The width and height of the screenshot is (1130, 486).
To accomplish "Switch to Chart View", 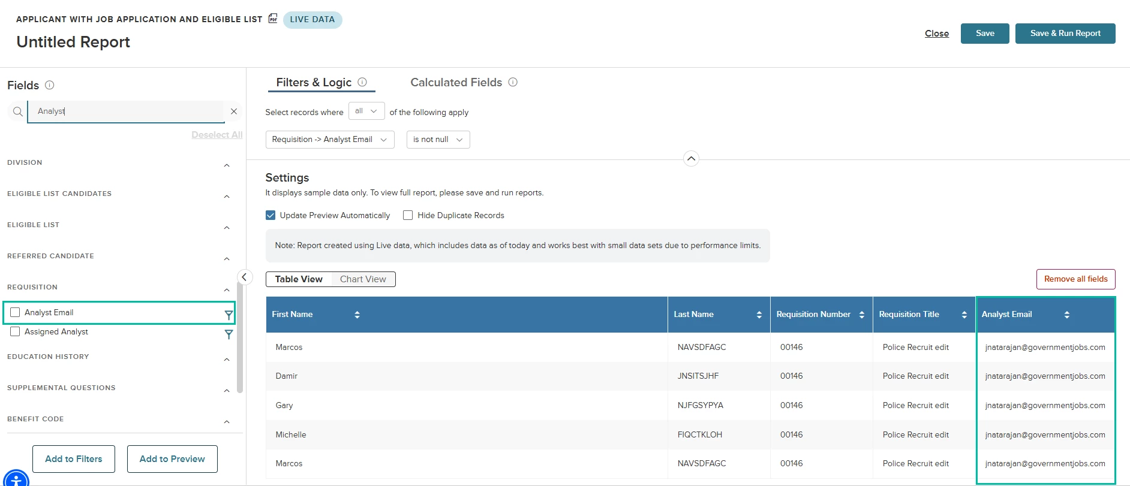I will click(363, 279).
